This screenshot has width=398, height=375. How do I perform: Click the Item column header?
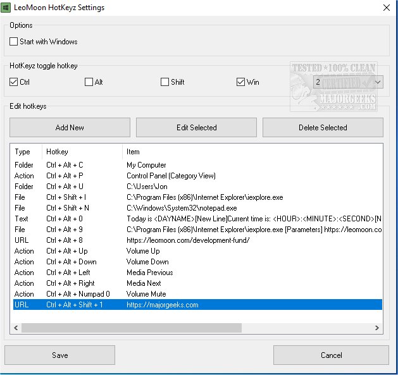pyautogui.click(x=252, y=152)
